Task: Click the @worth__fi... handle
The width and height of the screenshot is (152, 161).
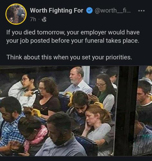Action: (113, 11)
